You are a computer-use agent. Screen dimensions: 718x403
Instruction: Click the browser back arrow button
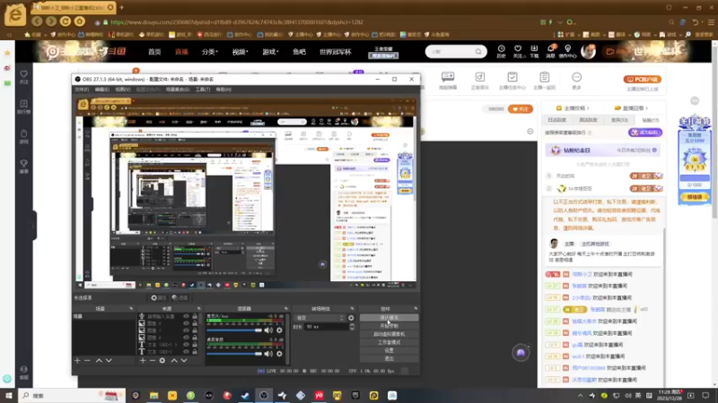[37, 21]
